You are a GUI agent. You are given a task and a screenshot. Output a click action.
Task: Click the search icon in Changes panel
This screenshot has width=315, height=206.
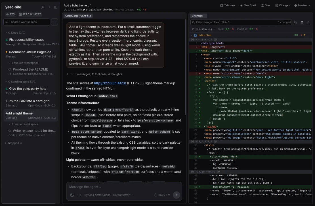click(x=295, y=22)
